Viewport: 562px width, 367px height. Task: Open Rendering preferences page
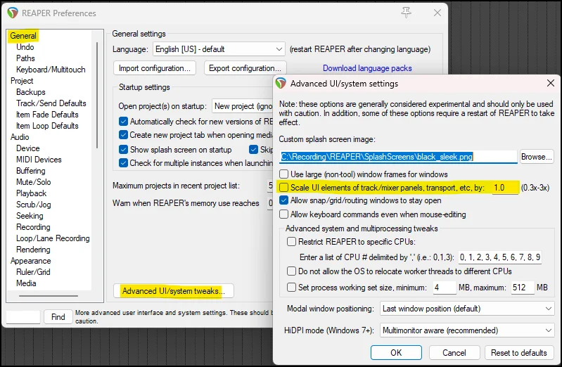pyautogui.click(x=33, y=250)
